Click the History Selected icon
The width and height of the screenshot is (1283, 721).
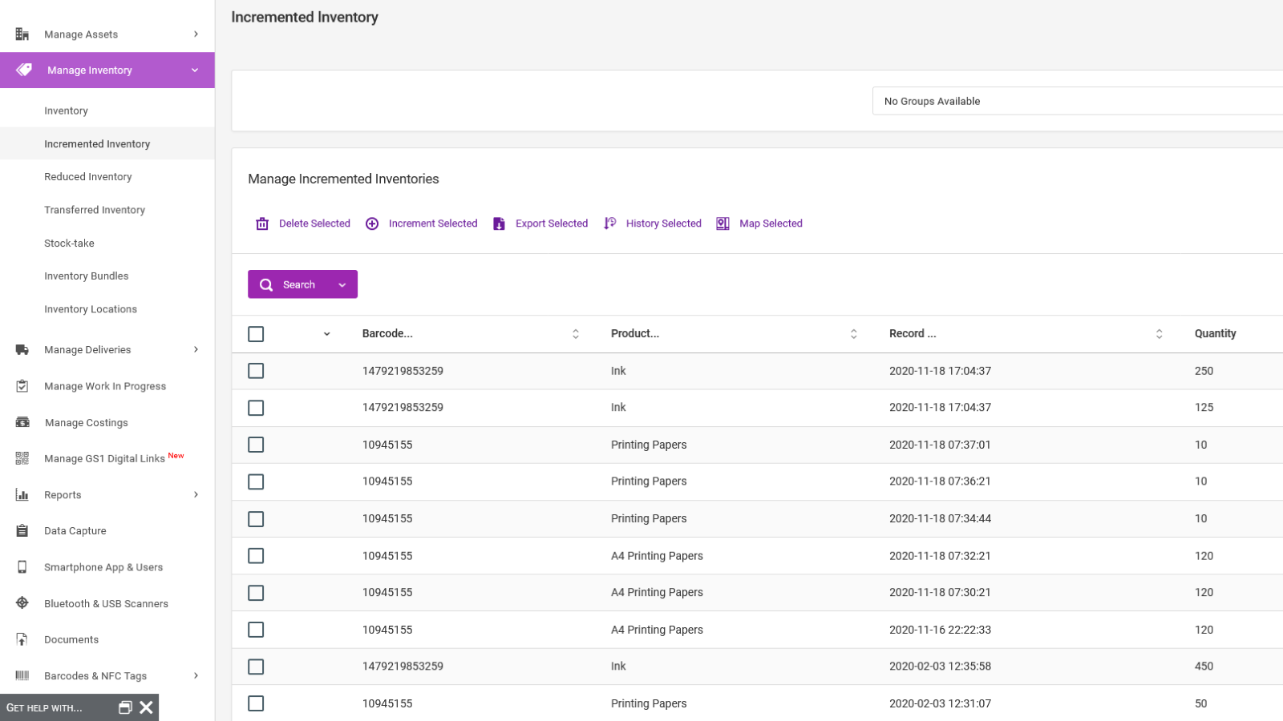click(x=609, y=224)
